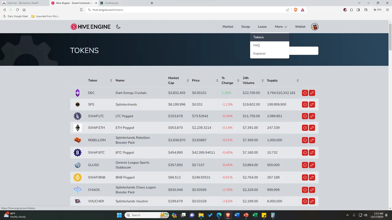
Task: Click the token search input field
Action: [303, 51]
